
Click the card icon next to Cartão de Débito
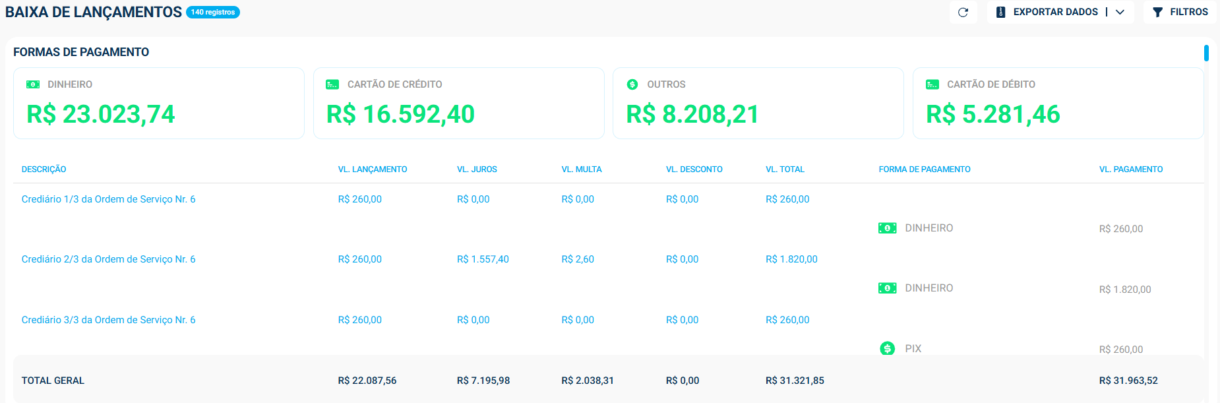pyautogui.click(x=932, y=84)
